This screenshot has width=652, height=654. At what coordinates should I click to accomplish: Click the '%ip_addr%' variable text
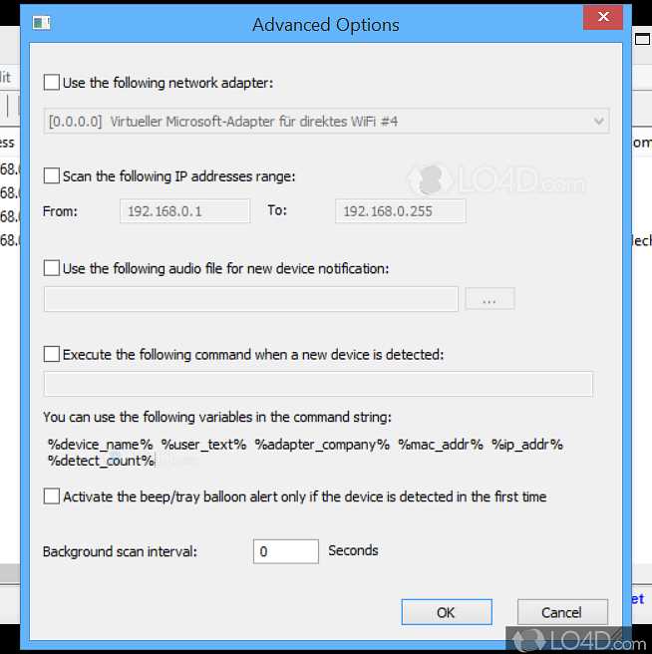coord(527,445)
